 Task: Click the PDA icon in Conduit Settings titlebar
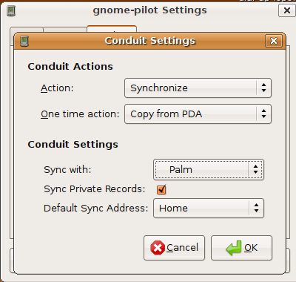24,41
